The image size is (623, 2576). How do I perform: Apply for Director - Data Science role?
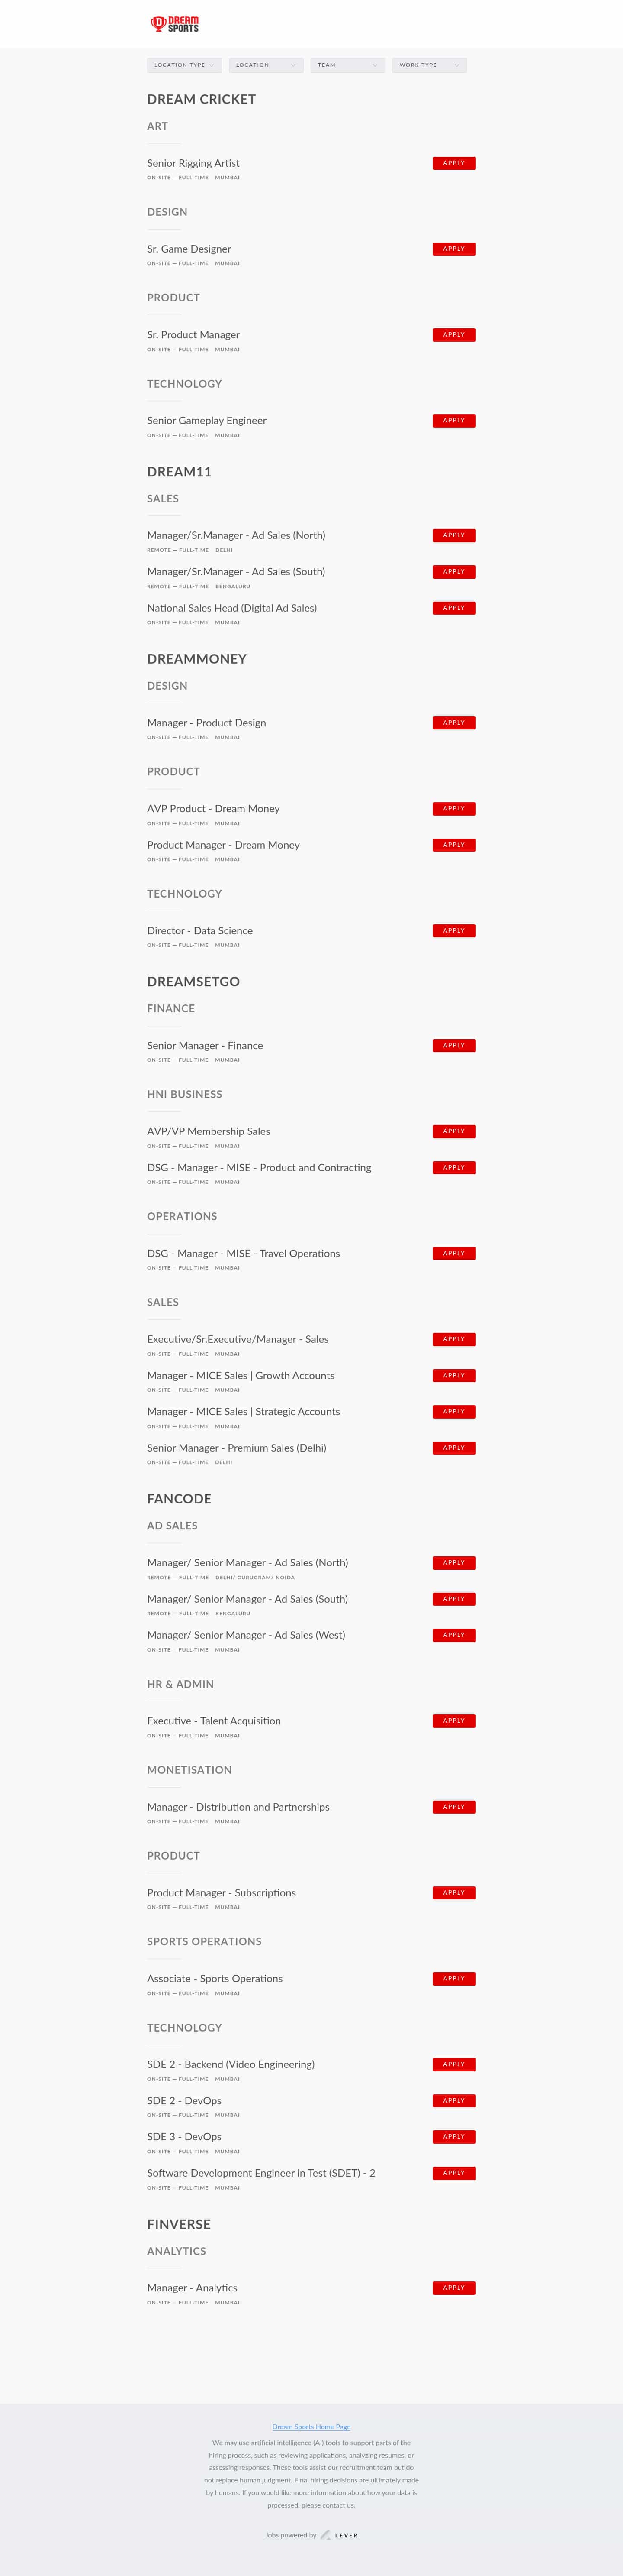click(x=453, y=931)
